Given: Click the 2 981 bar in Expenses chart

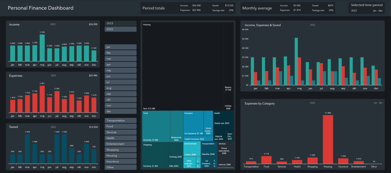Looking at the screenshot, I should click(x=42, y=99).
